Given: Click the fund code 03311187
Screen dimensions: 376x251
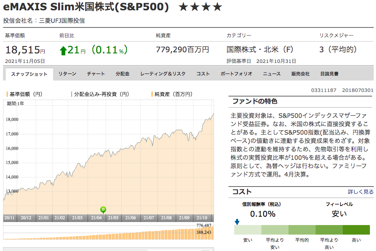Looking at the screenshot, I should point(324,90).
